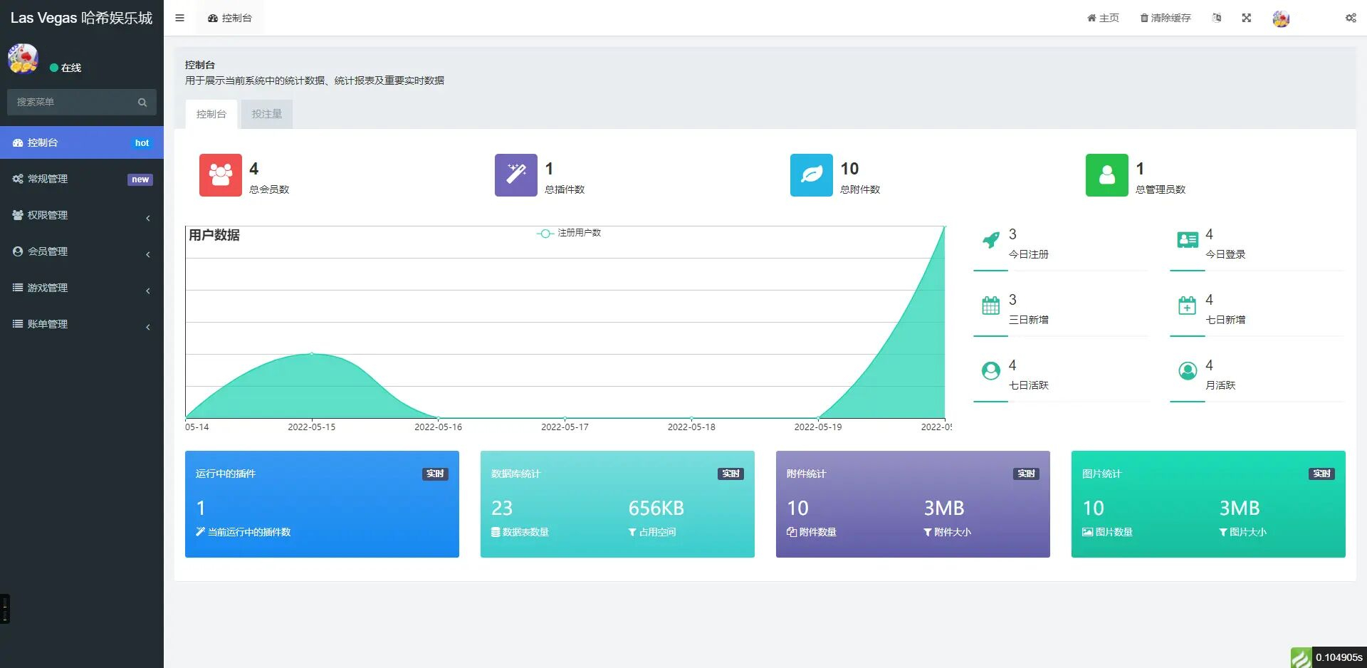The height and width of the screenshot is (668, 1367).
Task: Click the new badge on 常规管理
Action: pos(140,179)
